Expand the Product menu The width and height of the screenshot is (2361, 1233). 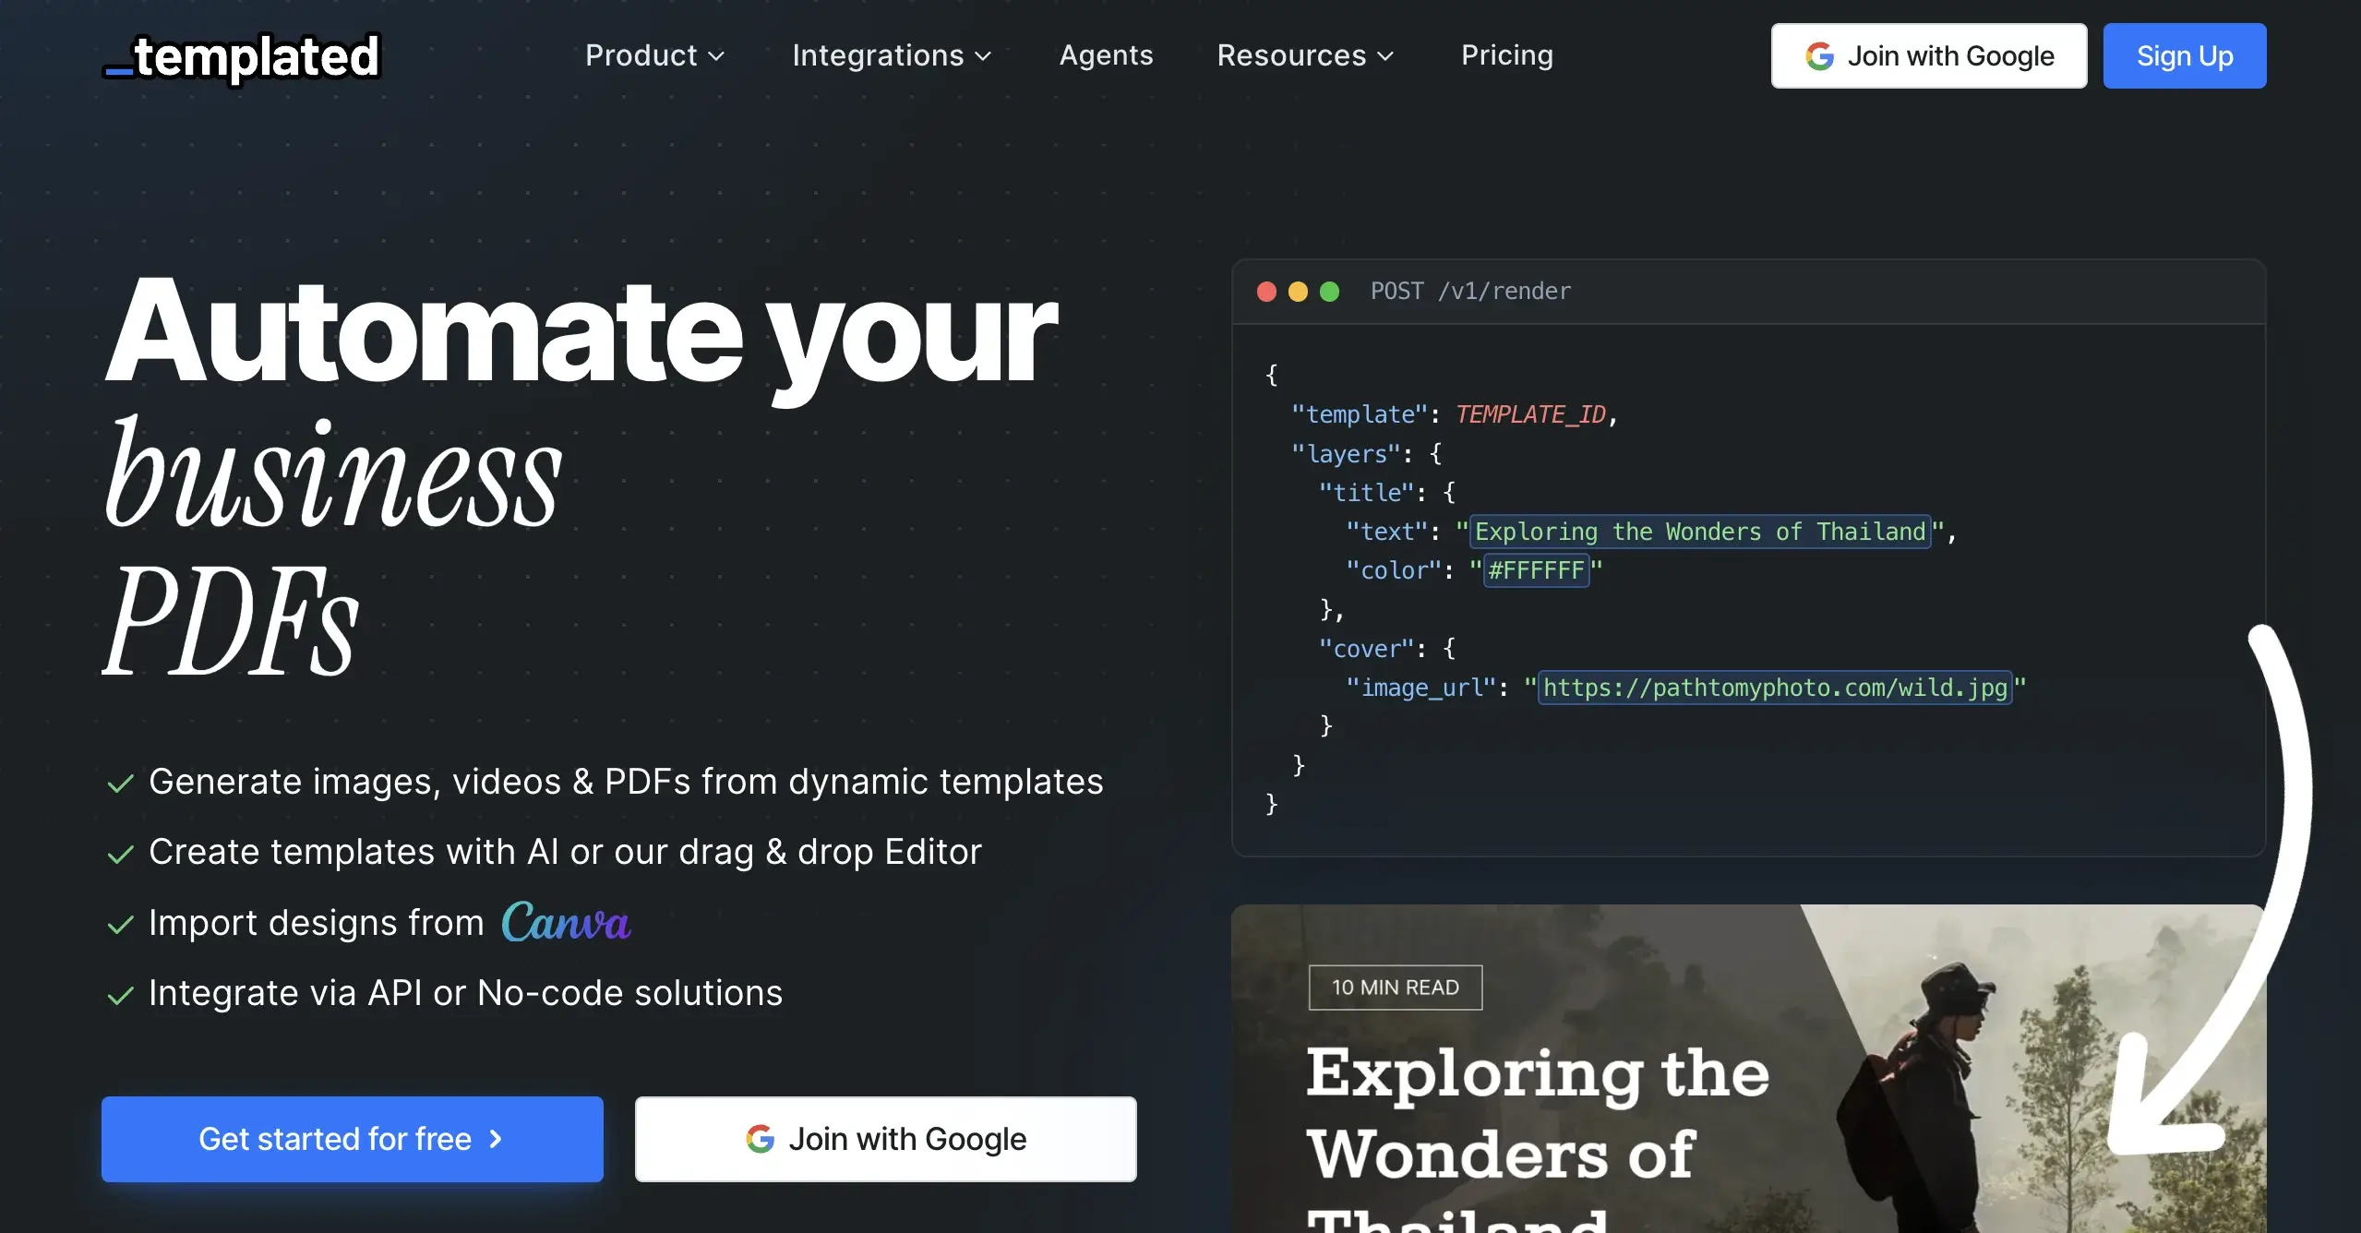tap(654, 55)
